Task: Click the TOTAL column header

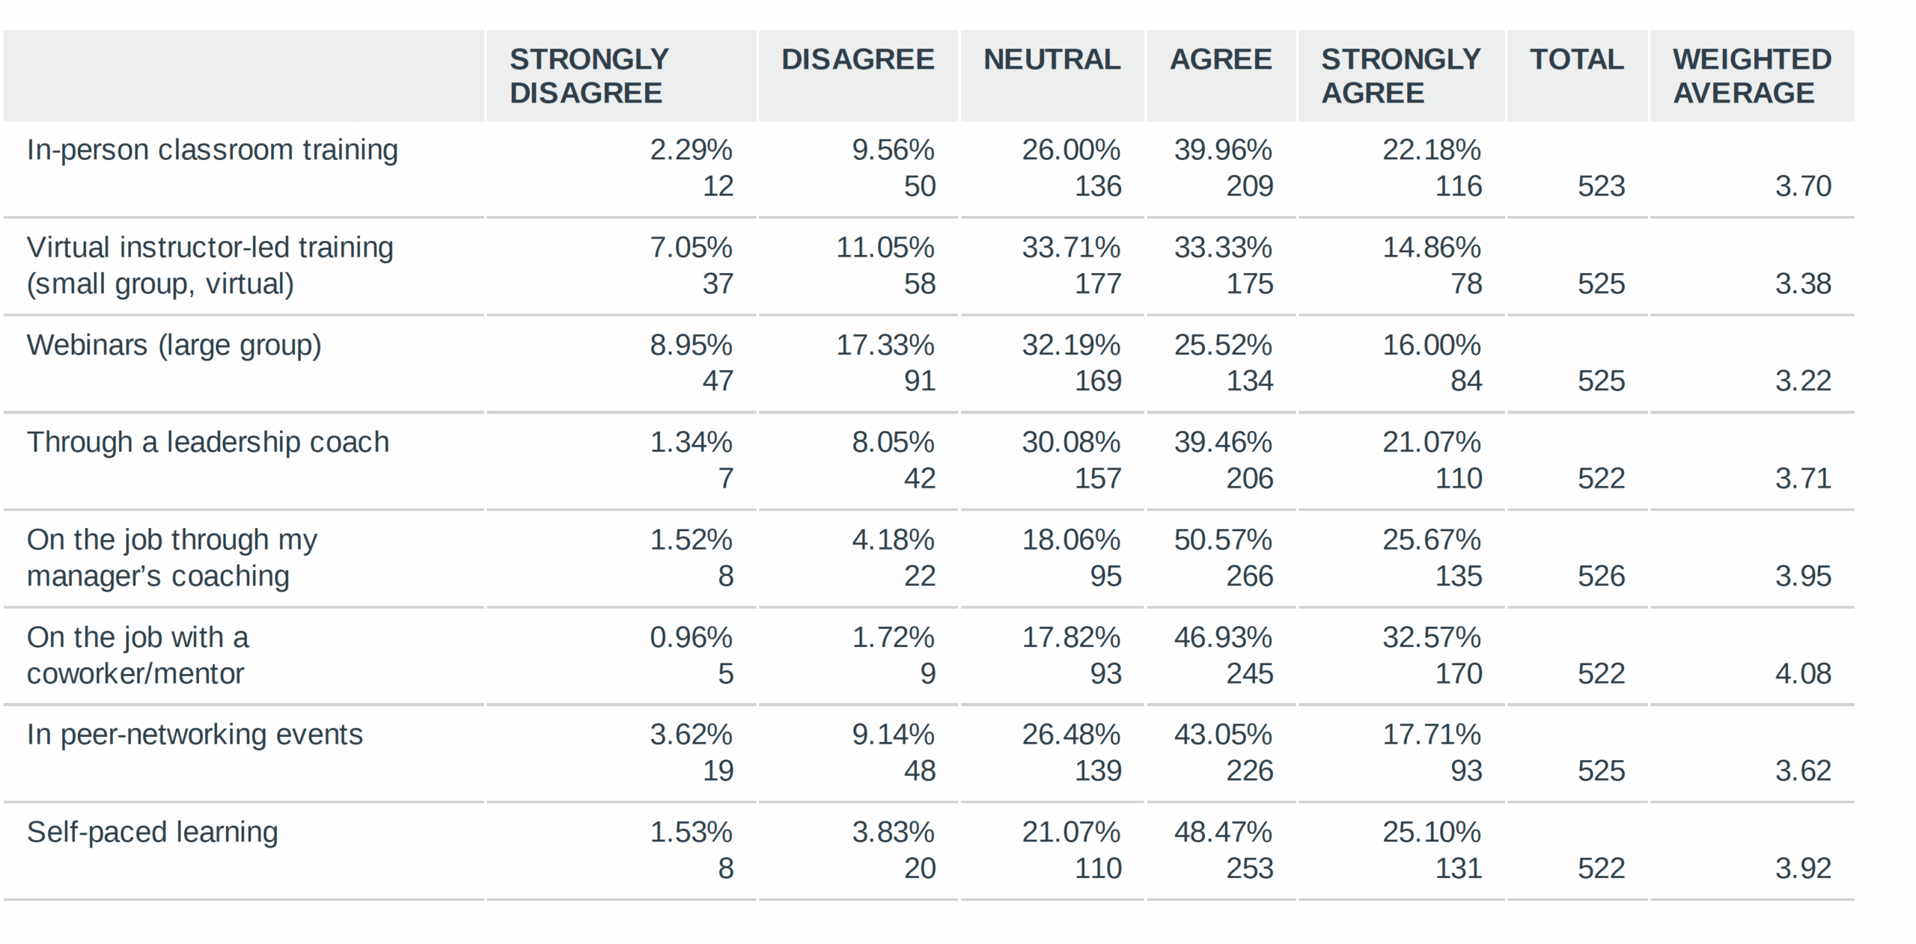Action: pyautogui.click(x=1577, y=59)
